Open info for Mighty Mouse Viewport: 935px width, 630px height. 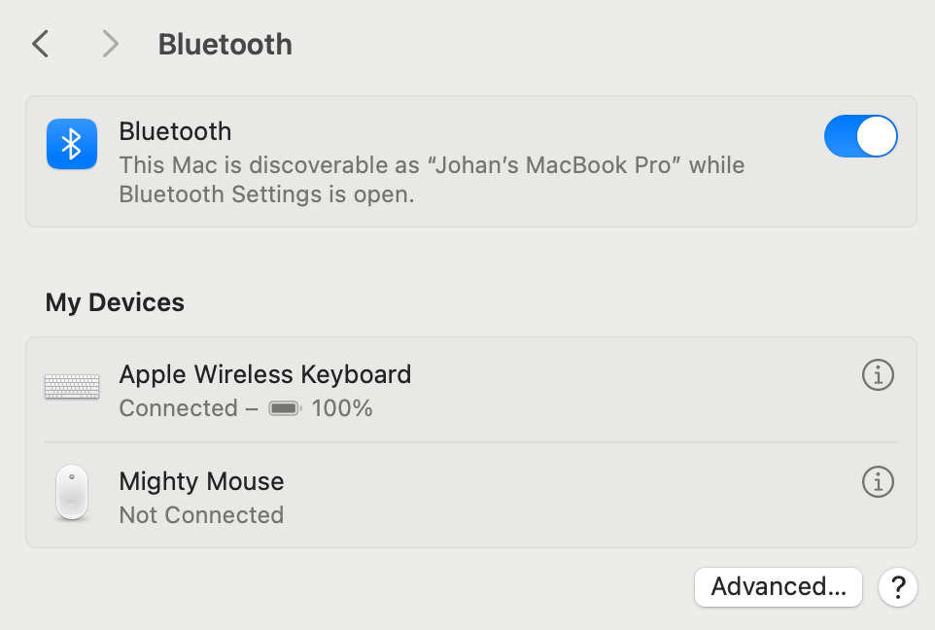tap(878, 481)
